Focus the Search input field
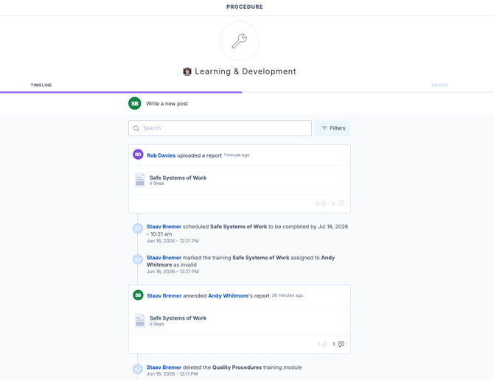Viewport: 494px width, 380px height. coord(220,128)
